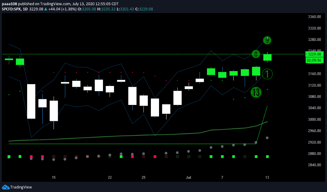Click the 02:09:56 bar countdown label
Image resolution: width=327 pixels, height=192 pixels.
pyautogui.click(x=314, y=60)
